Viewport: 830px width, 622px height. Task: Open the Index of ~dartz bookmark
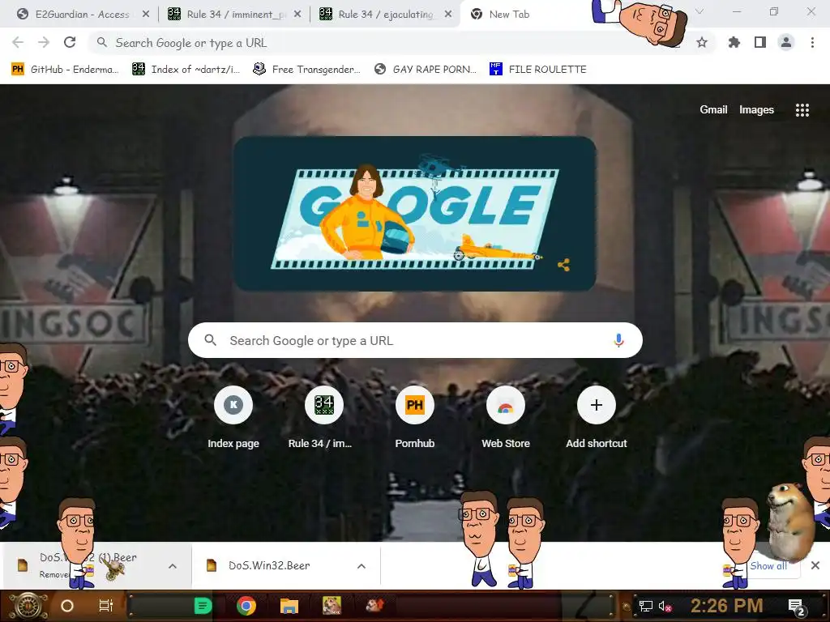tap(186, 70)
